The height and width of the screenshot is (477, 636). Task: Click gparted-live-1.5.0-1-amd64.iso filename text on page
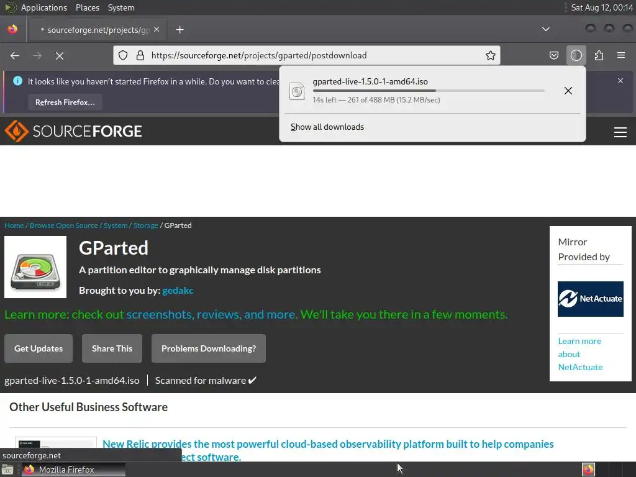(x=72, y=381)
